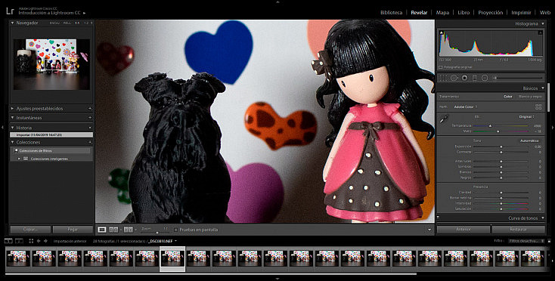The image size is (555, 281).
Task: Choose Color treatment option
Action: point(508,97)
